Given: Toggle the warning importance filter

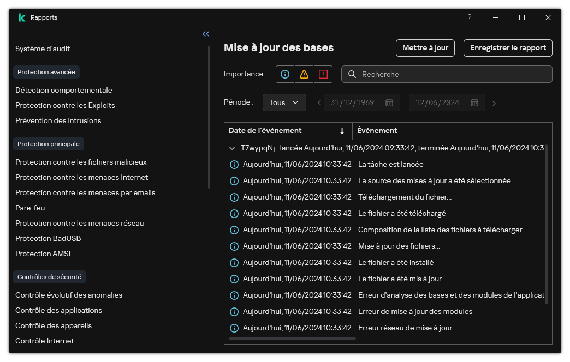Looking at the screenshot, I should 304,74.
